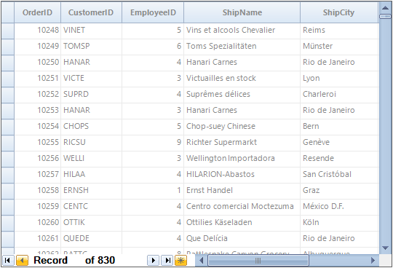Click the horizontal scrollbar left arrow

(202, 261)
